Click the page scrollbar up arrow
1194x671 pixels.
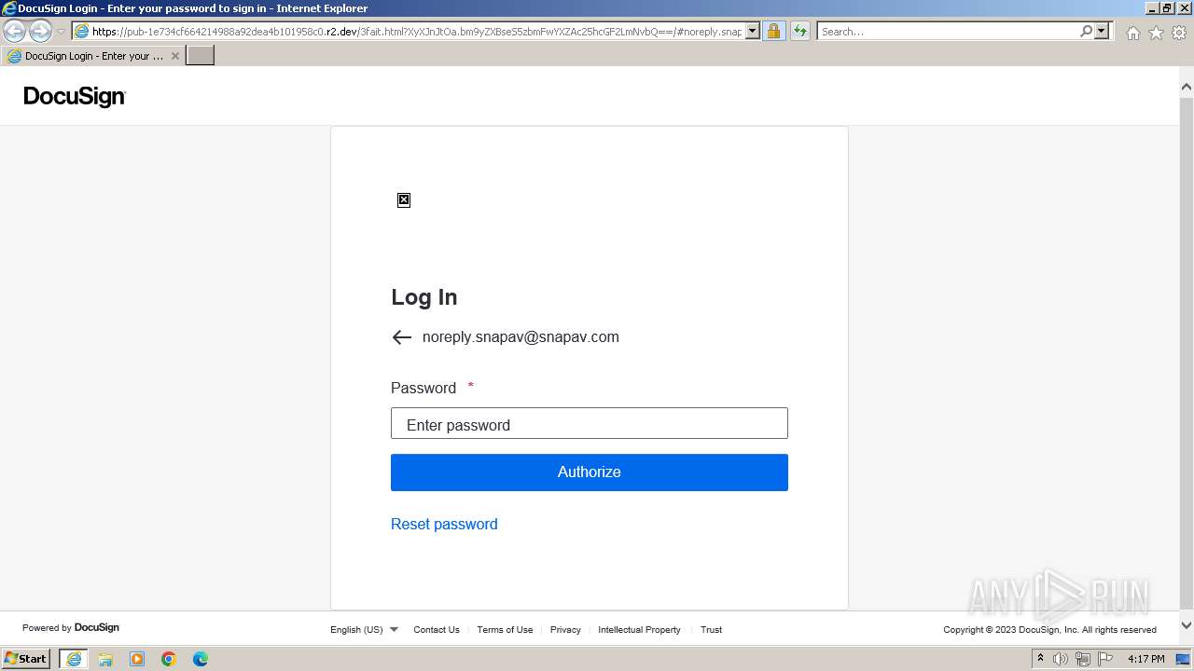[1187, 87]
